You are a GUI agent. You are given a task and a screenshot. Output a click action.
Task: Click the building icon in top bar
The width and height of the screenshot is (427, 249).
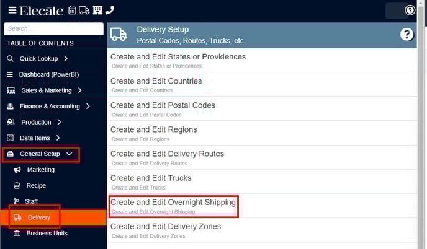click(97, 11)
